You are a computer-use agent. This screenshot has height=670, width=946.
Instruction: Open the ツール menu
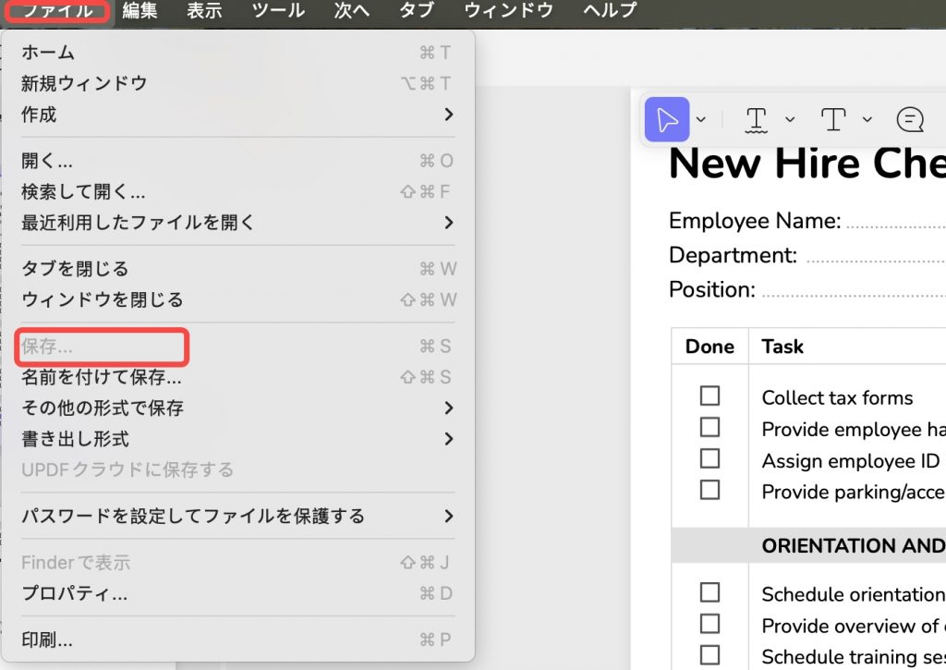coord(278,10)
